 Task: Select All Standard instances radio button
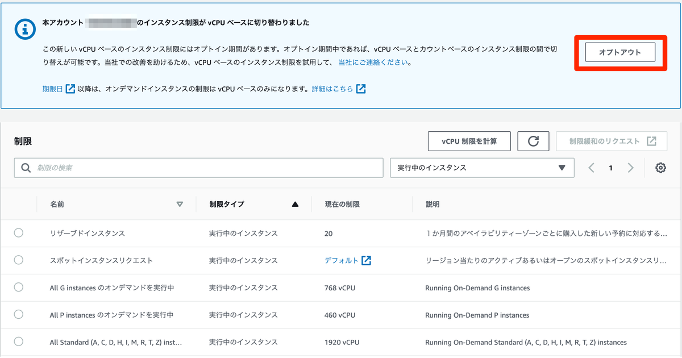(x=19, y=342)
